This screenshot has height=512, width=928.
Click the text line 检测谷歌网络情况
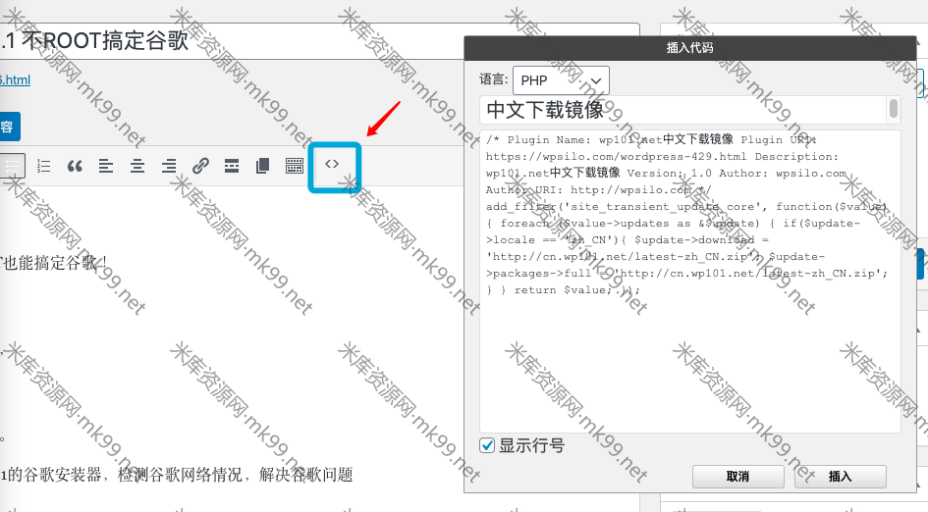point(180,475)
